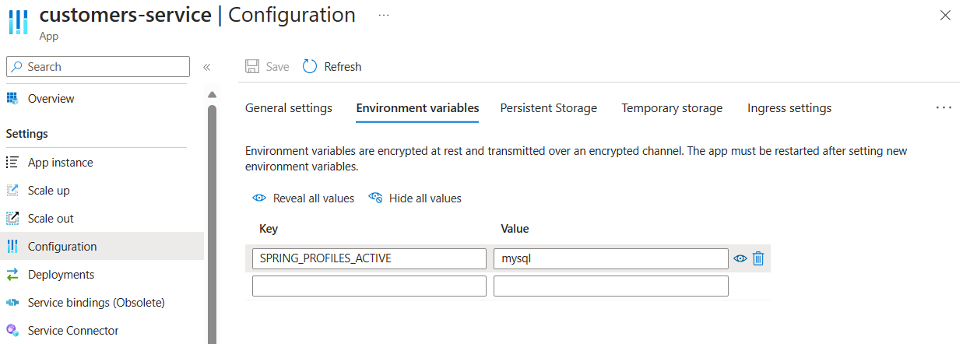Click the Scale out icon
The width and height of the screenshot is (963, 344).
[x=12, y=219]
